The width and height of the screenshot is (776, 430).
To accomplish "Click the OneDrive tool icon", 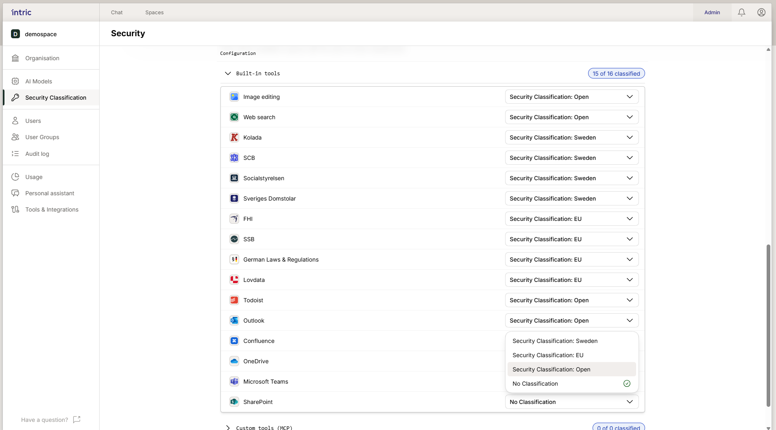I will click(234, 361).
